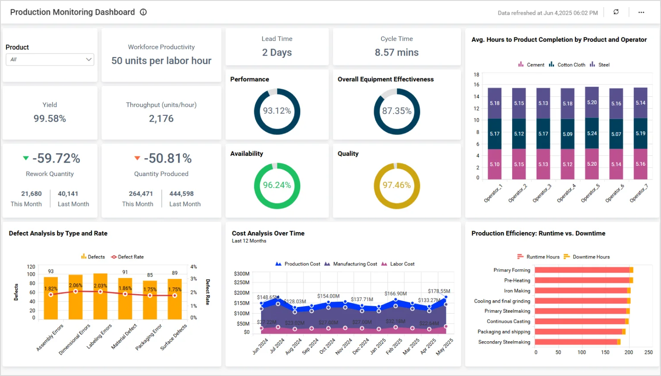Open the Product filter dropdown
This screenshot has width=661, height=376.
[x=49, y=59]
